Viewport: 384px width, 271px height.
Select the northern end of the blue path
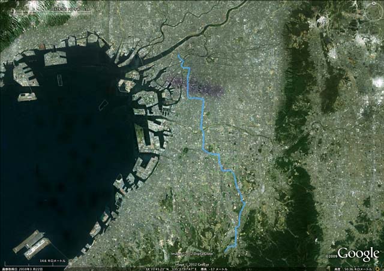[179, 55]
